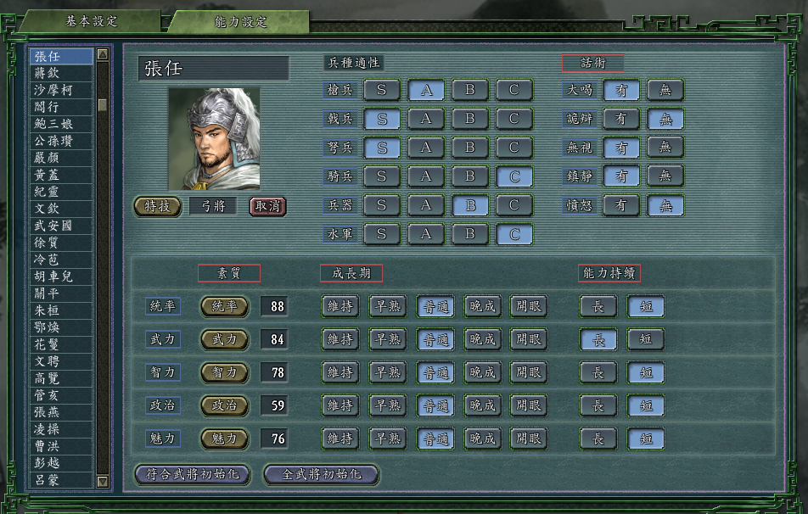The height and width of the screenshot is (514, 808).
Task: Click the 取消 cancel button
Action: tap(268, 206)
